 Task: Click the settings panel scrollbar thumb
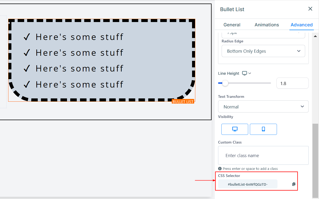[x=315, y=160]
